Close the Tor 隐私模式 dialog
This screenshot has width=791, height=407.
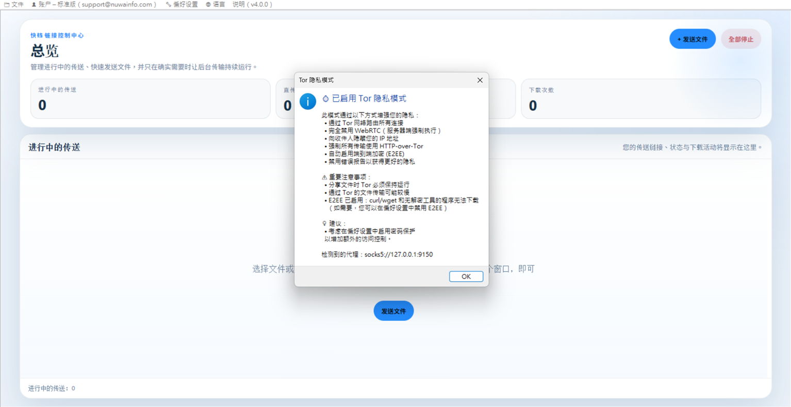pos(480,80)
